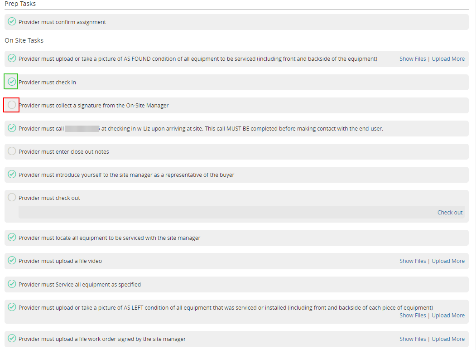Click the empty circle on 'Provider must check out'
The image size is (476, 350).
tap(11, 198)
